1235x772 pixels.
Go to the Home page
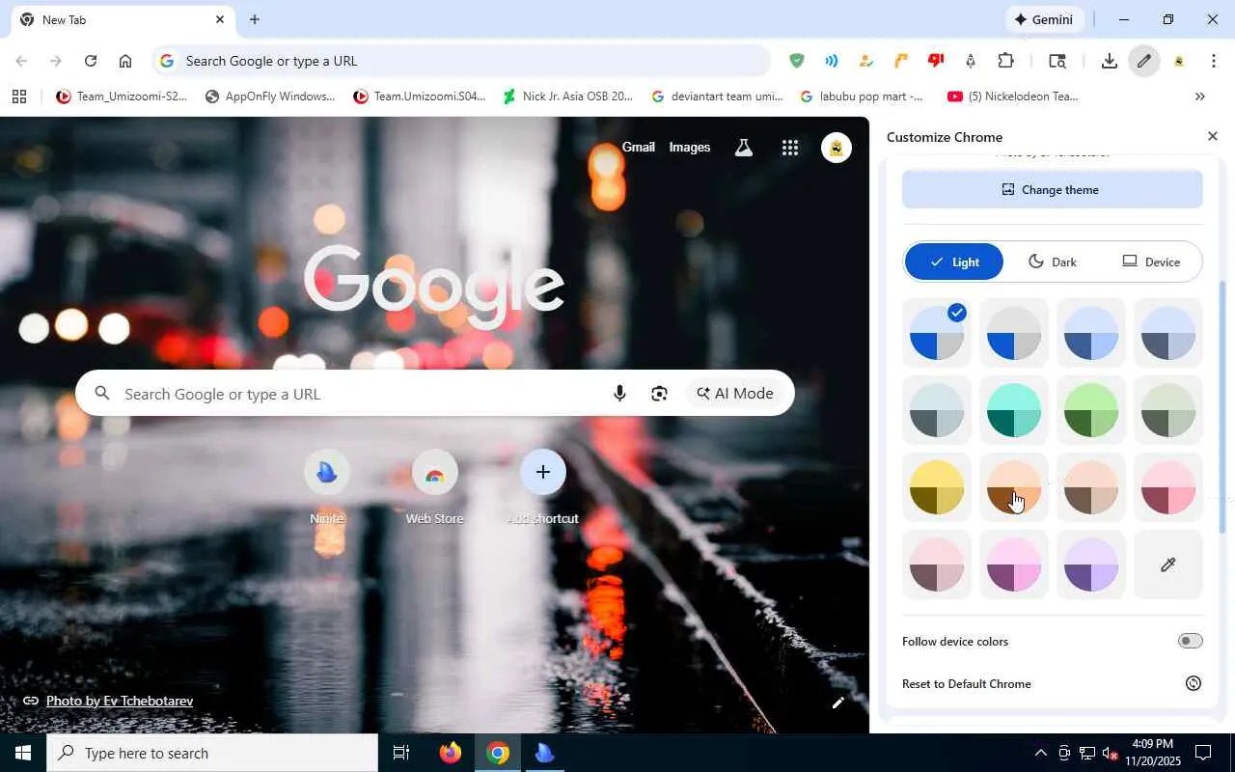(x=125, y=61)
